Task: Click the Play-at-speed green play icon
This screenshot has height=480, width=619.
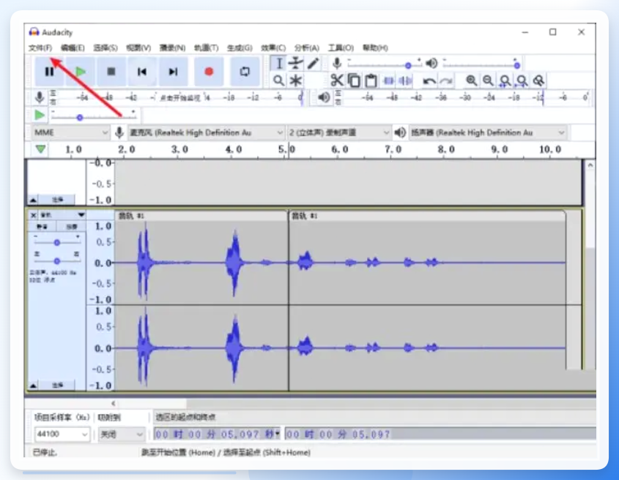Action: (x=40, y=115)
